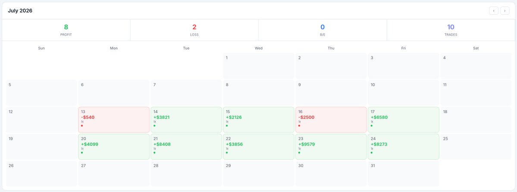The height and width of the screenshot is (192, 517).
Task: Select the empty July 9 day cell
Action: 331,93
